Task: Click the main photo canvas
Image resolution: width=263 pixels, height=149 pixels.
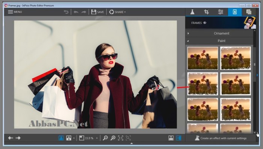Action: [95, 74]
